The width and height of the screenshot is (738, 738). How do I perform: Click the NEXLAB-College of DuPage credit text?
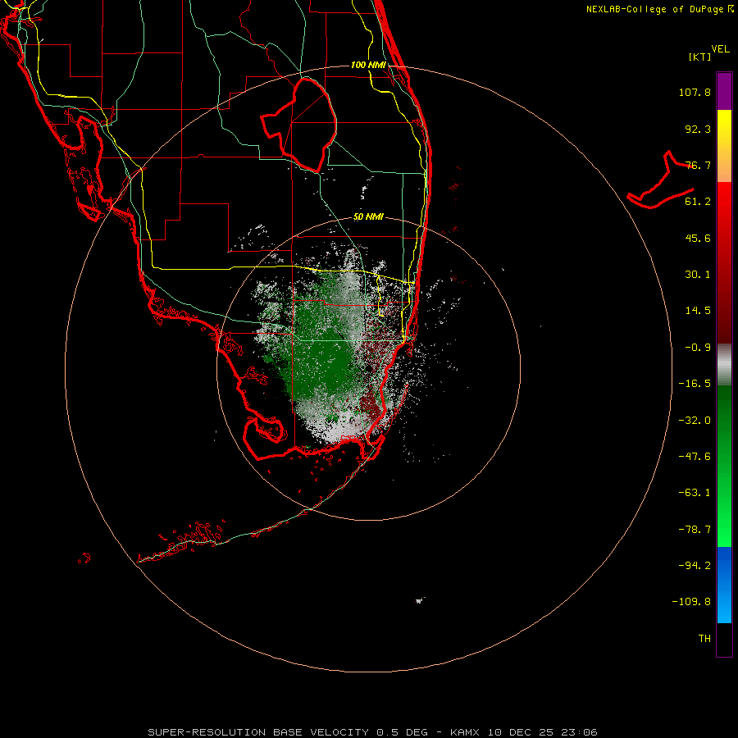(x=659, y=9)
